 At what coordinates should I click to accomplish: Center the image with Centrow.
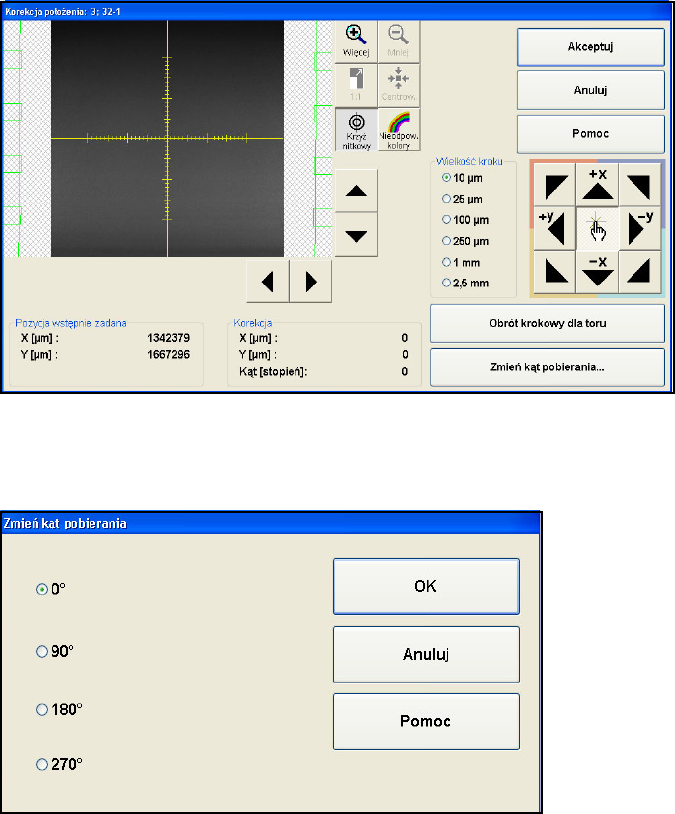pyautogui.click(x=398, y=85)
